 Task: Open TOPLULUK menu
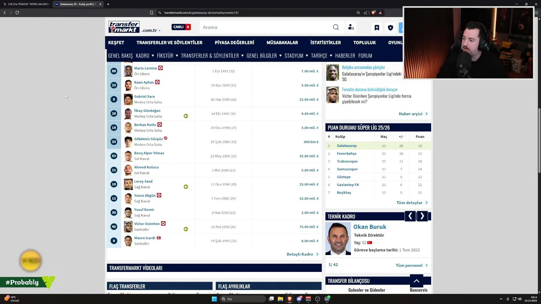pyautogui.click(x=365, y=43)
